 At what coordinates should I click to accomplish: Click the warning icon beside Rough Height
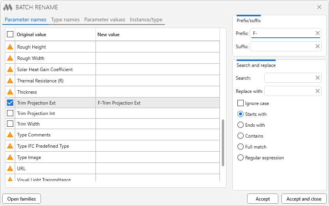point(10,47)
